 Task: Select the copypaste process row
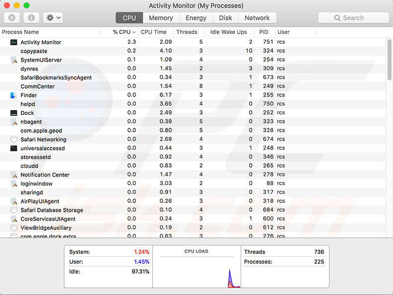193,51
